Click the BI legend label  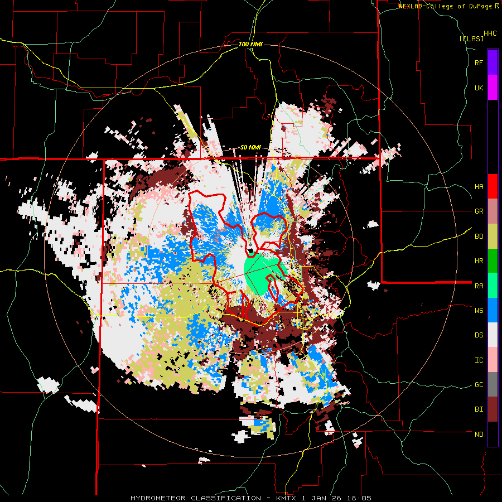(479, 409)
